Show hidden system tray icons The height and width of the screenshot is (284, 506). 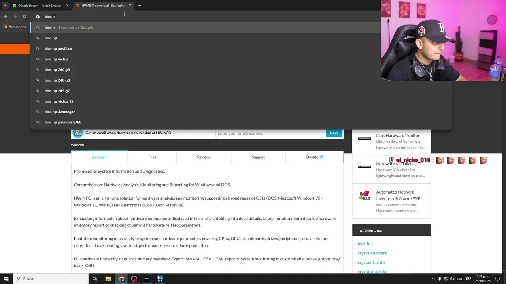click(433, 279)
